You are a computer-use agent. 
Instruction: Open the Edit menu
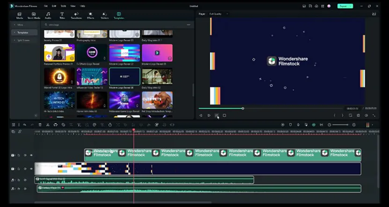(54, 6)
